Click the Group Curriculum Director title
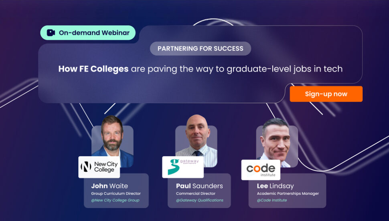389x221 pixels. [116, 194]
